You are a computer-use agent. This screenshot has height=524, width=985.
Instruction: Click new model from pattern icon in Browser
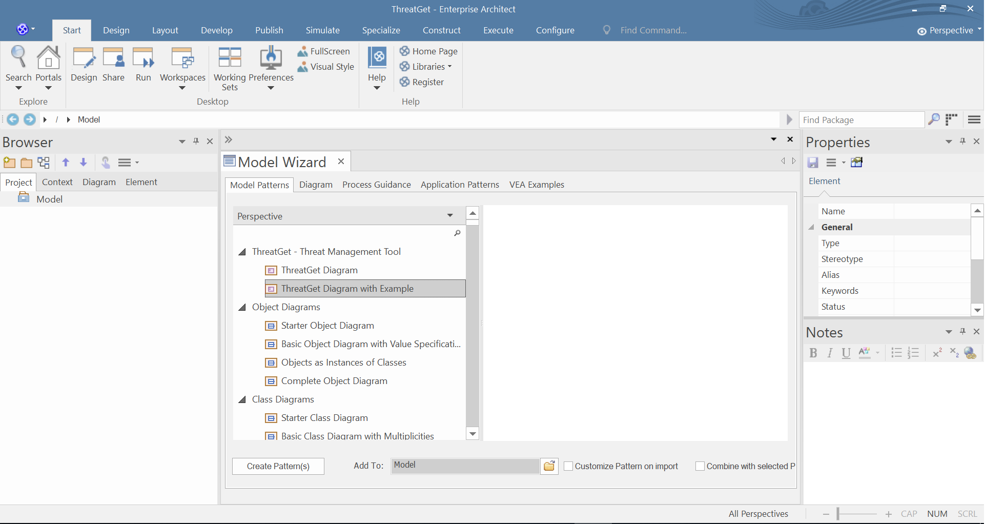(x=9, y=163)
